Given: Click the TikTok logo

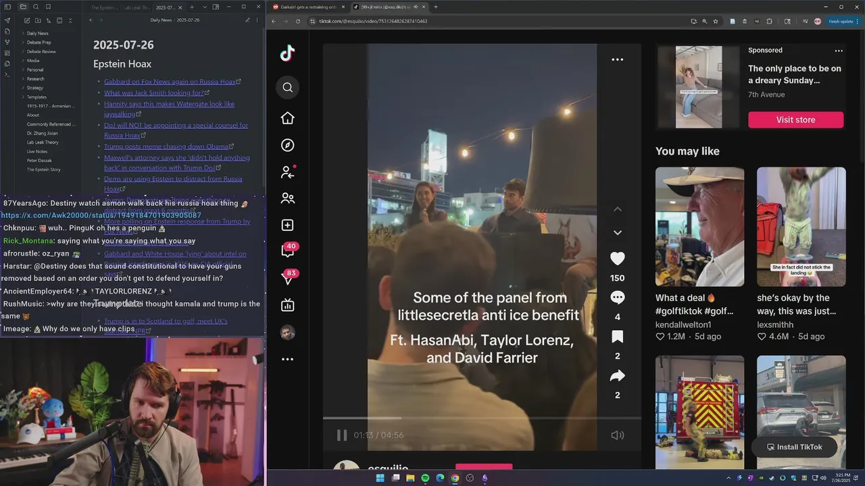Looking at the screenshot, I should 288,53.
